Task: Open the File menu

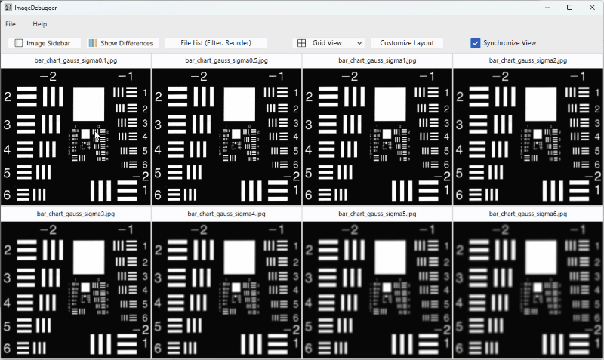Action: (x=11, y=24)
